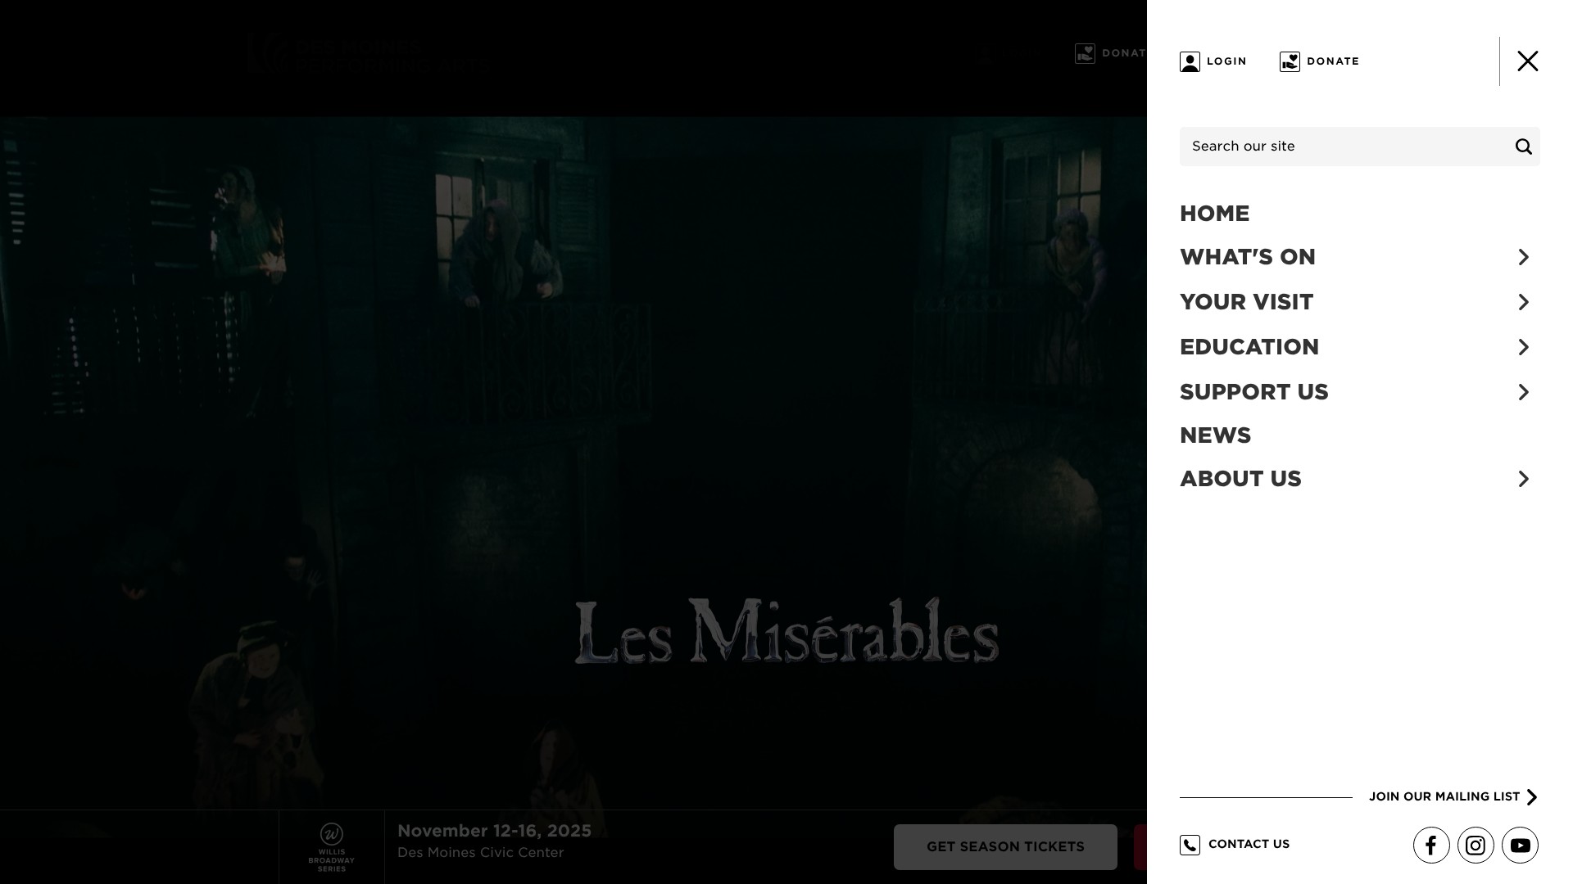This screenshot has height=884, width=1573.
Task: Expand the Education submenu chevron
Action: 1523,347
